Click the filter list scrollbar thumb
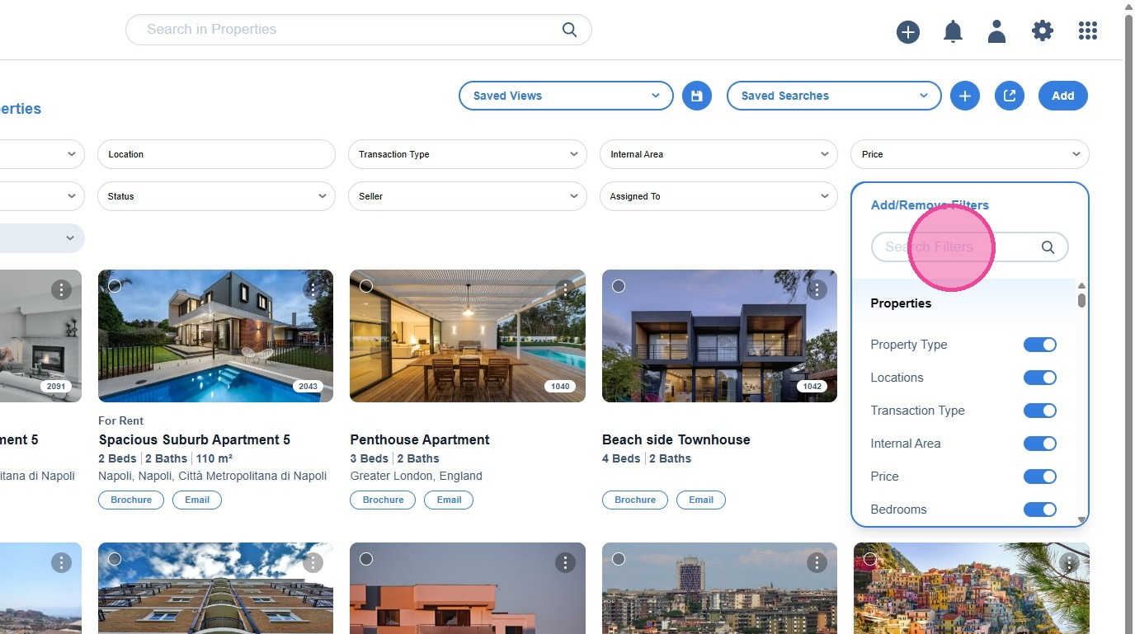This screenshot has height=634, width=1135. [1081, 300]
